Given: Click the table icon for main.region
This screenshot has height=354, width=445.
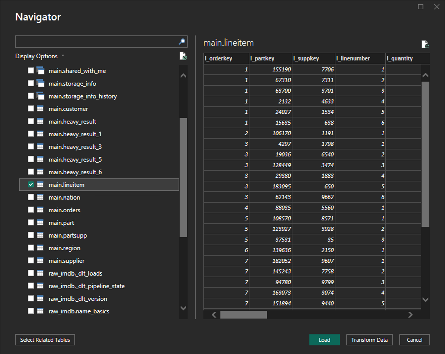Looking at the screenshot, I should point(40,248).
